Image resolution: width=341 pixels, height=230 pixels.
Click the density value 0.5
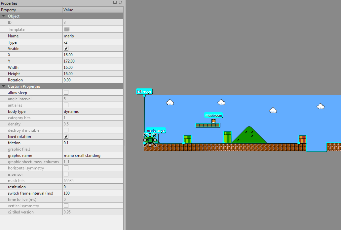[93, 124]
